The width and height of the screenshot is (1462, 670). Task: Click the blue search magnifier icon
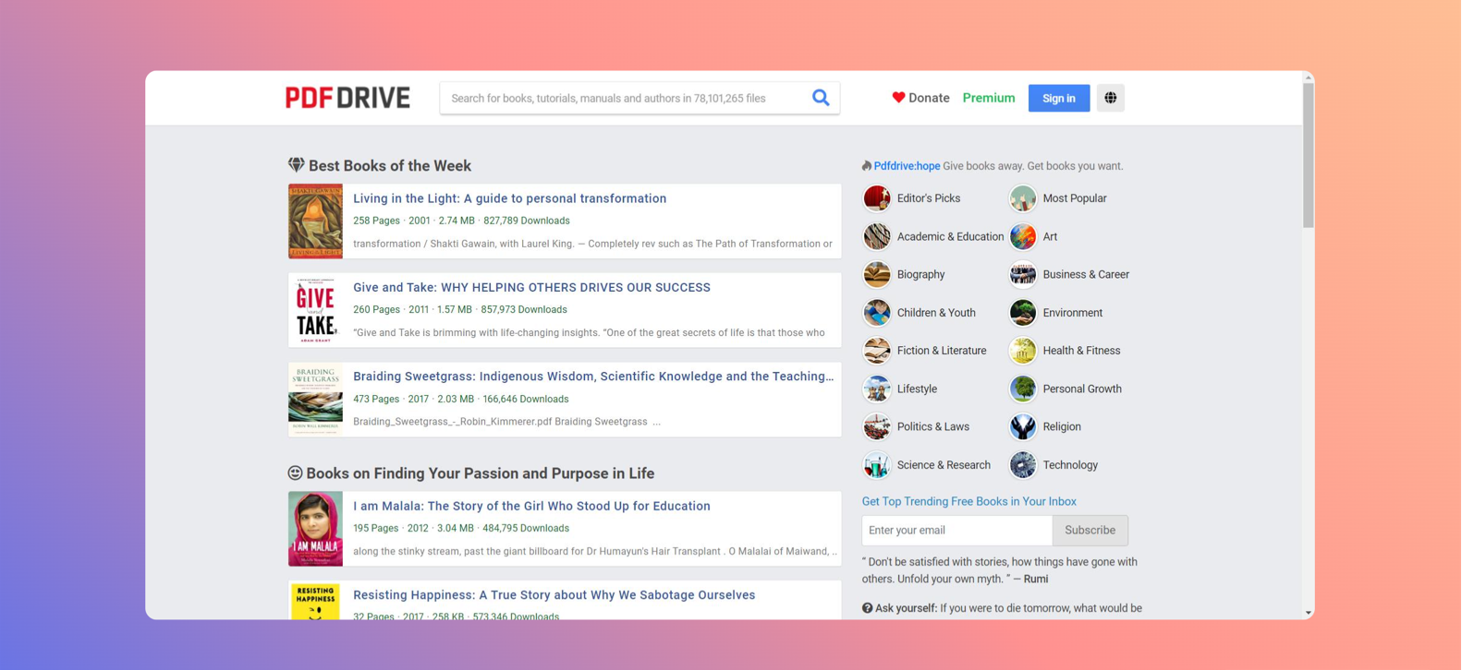pos(821,98)
